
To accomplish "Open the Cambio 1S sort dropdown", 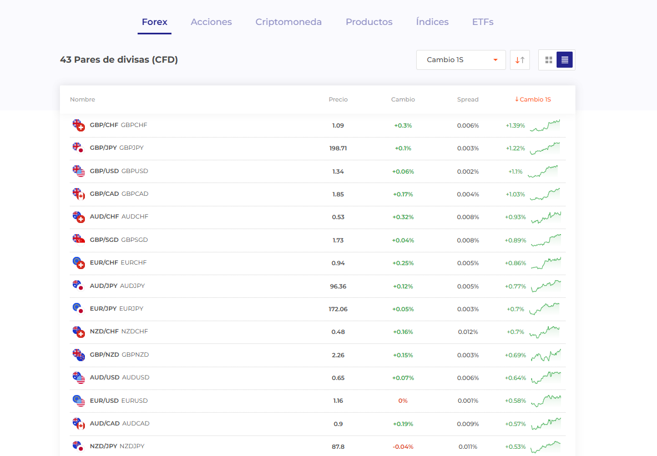I will click(x=461, y=60).
